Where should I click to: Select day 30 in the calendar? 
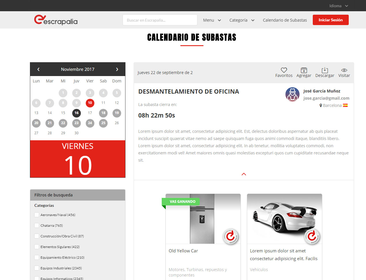(77, 133)
